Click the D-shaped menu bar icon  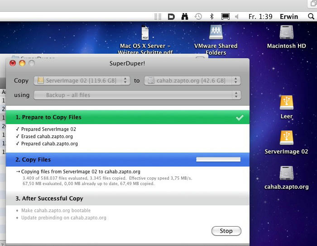[171, 17]
